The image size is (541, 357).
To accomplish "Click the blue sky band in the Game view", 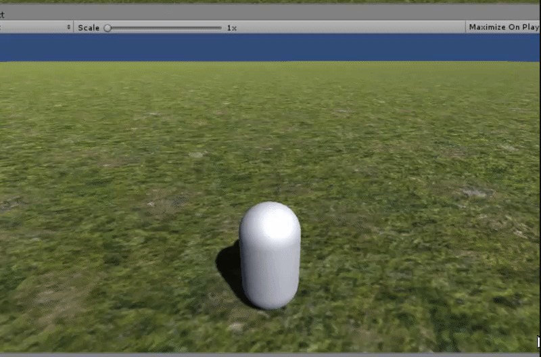I will [270, 47].
